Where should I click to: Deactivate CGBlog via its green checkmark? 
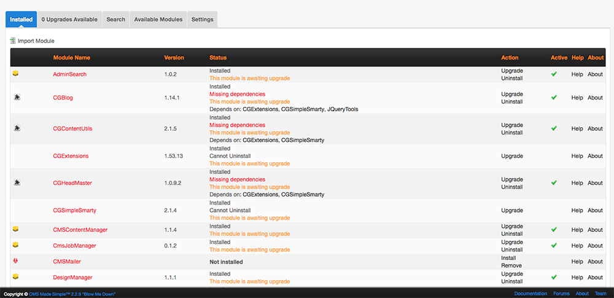(554, 98)
